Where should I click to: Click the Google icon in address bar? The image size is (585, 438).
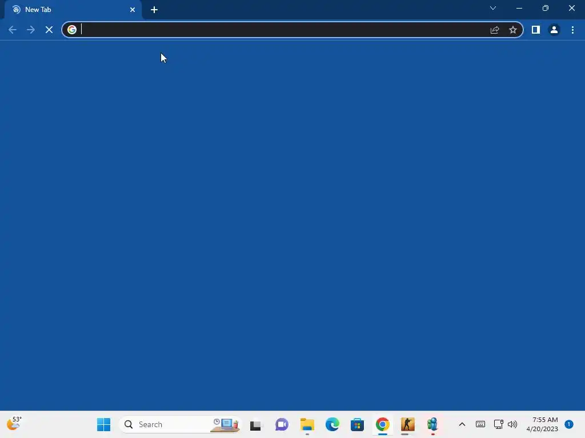click(x=72, y=30)
